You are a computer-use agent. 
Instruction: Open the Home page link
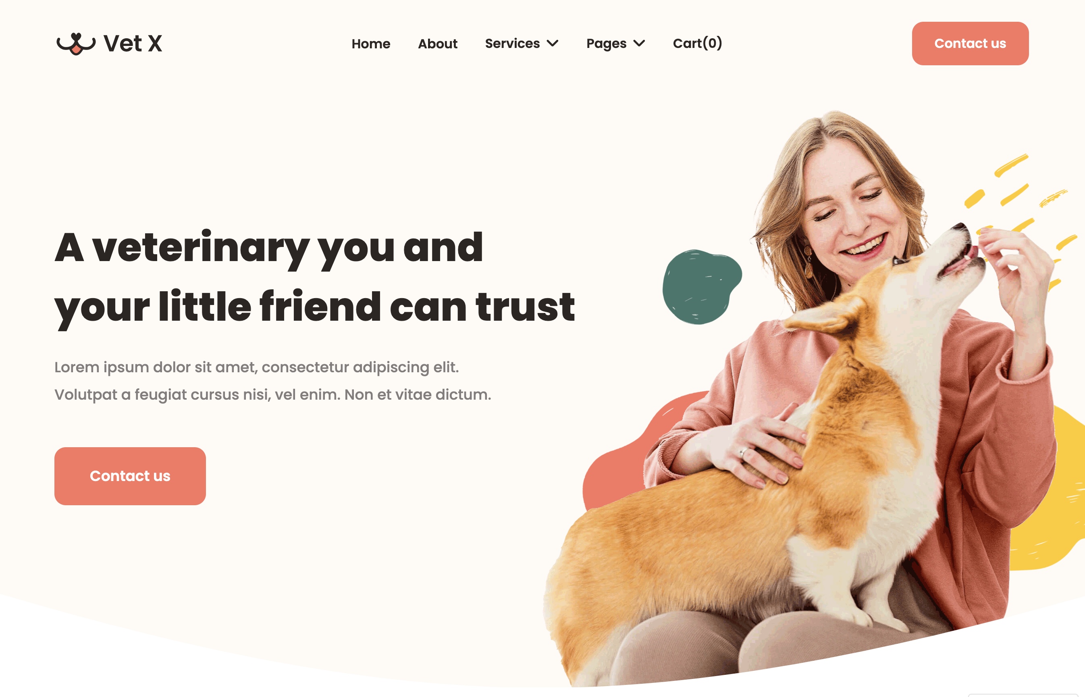point(371,44)
